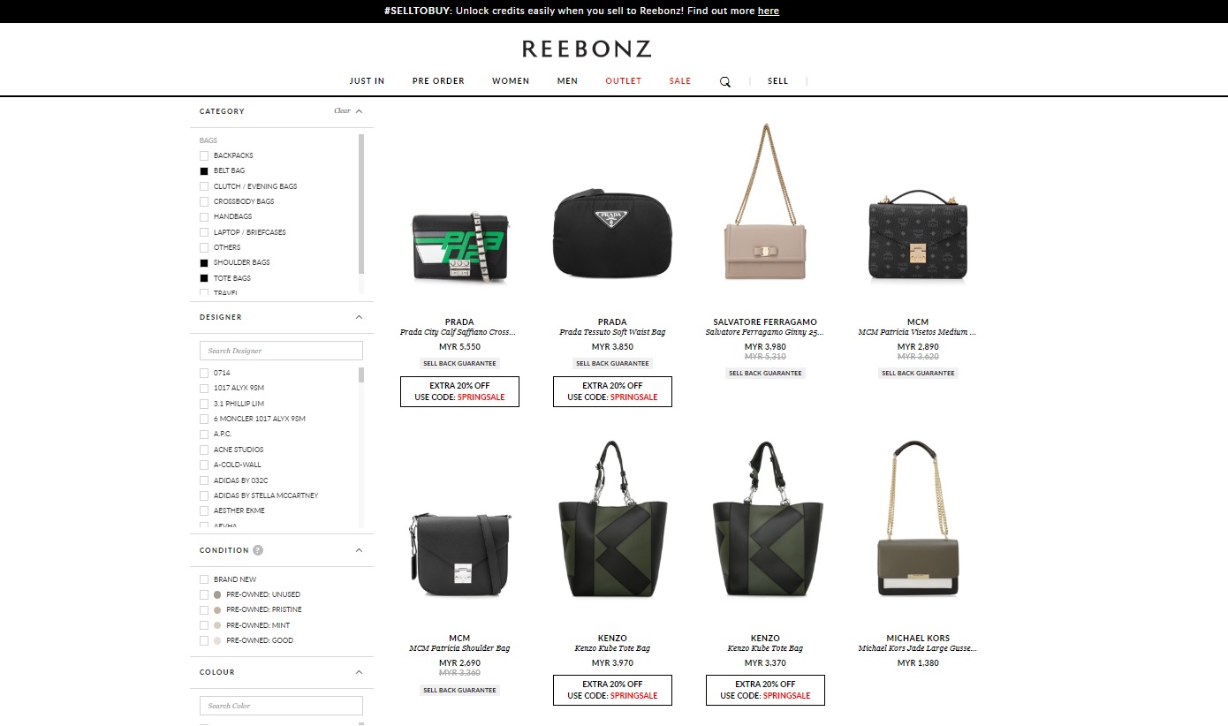
Task: Focus the Search Designer input field
Action: point(281,351)
